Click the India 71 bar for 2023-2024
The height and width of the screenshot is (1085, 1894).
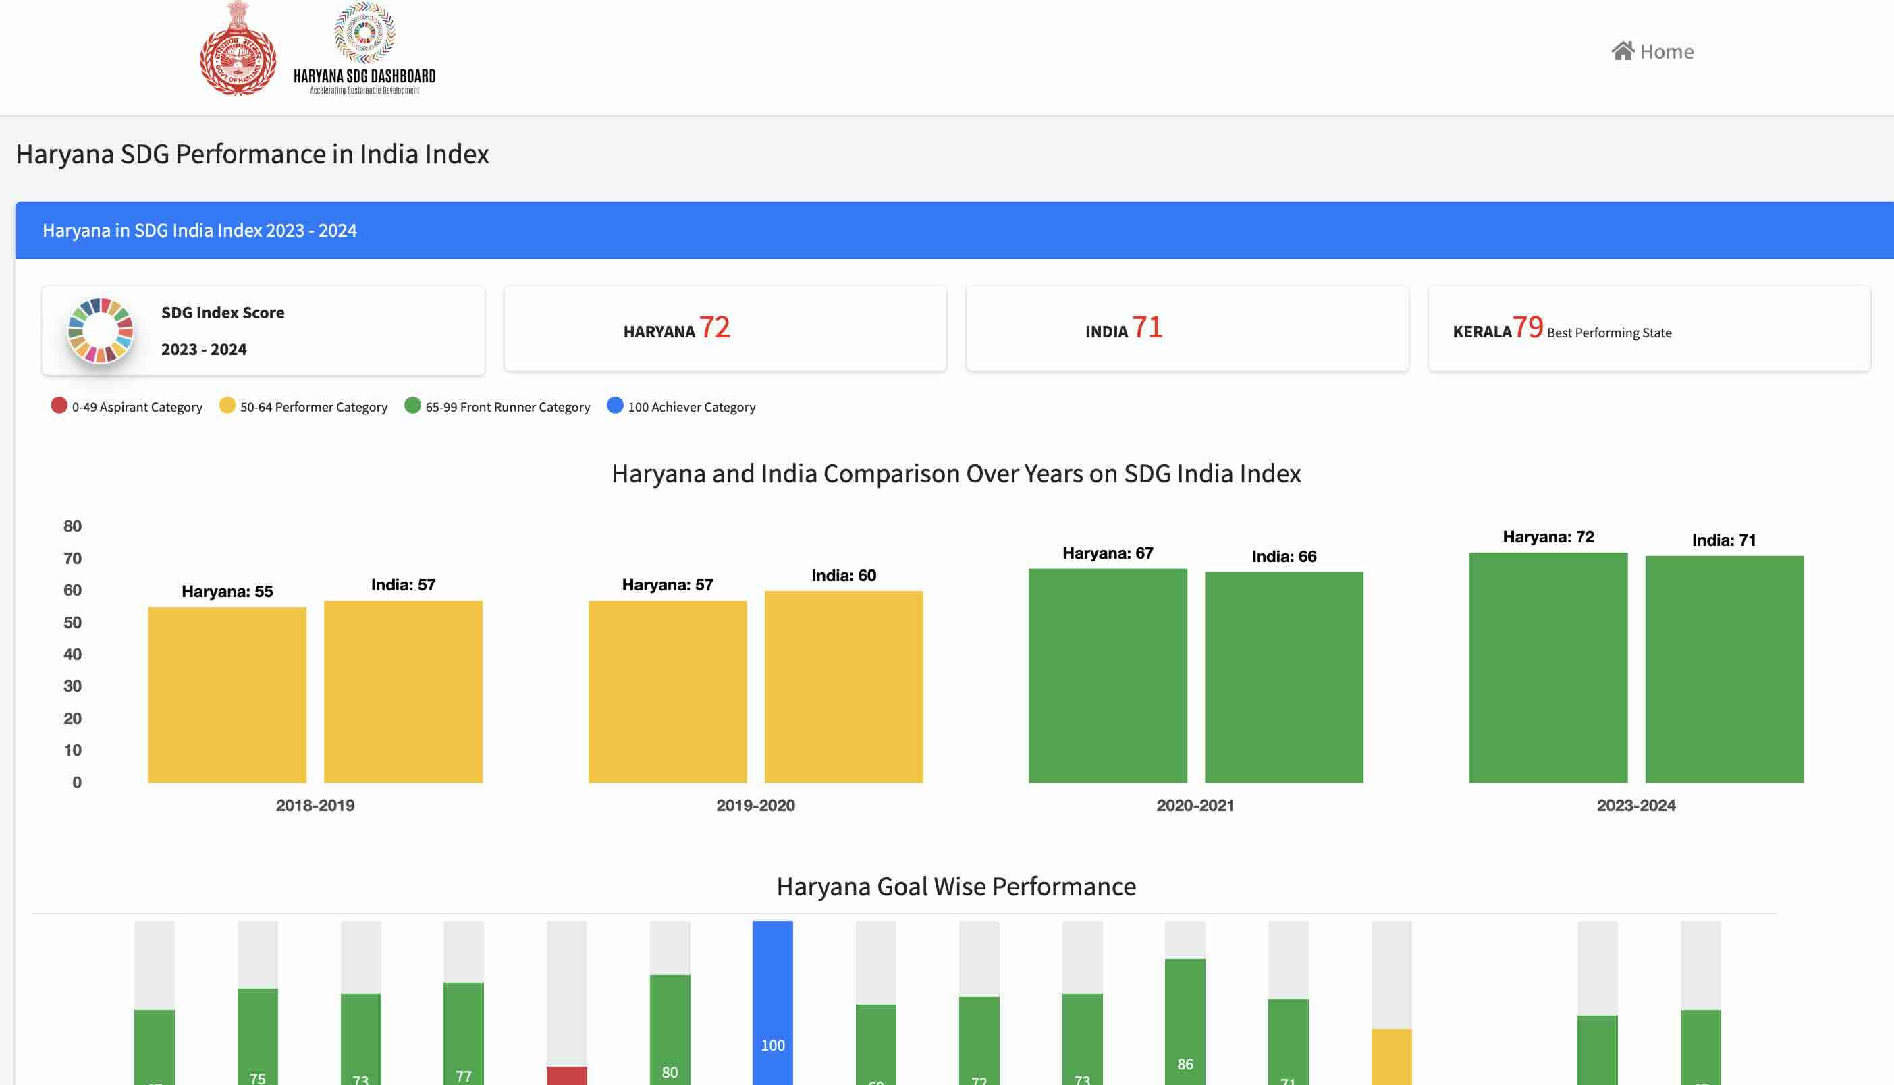click(1725, 669)
